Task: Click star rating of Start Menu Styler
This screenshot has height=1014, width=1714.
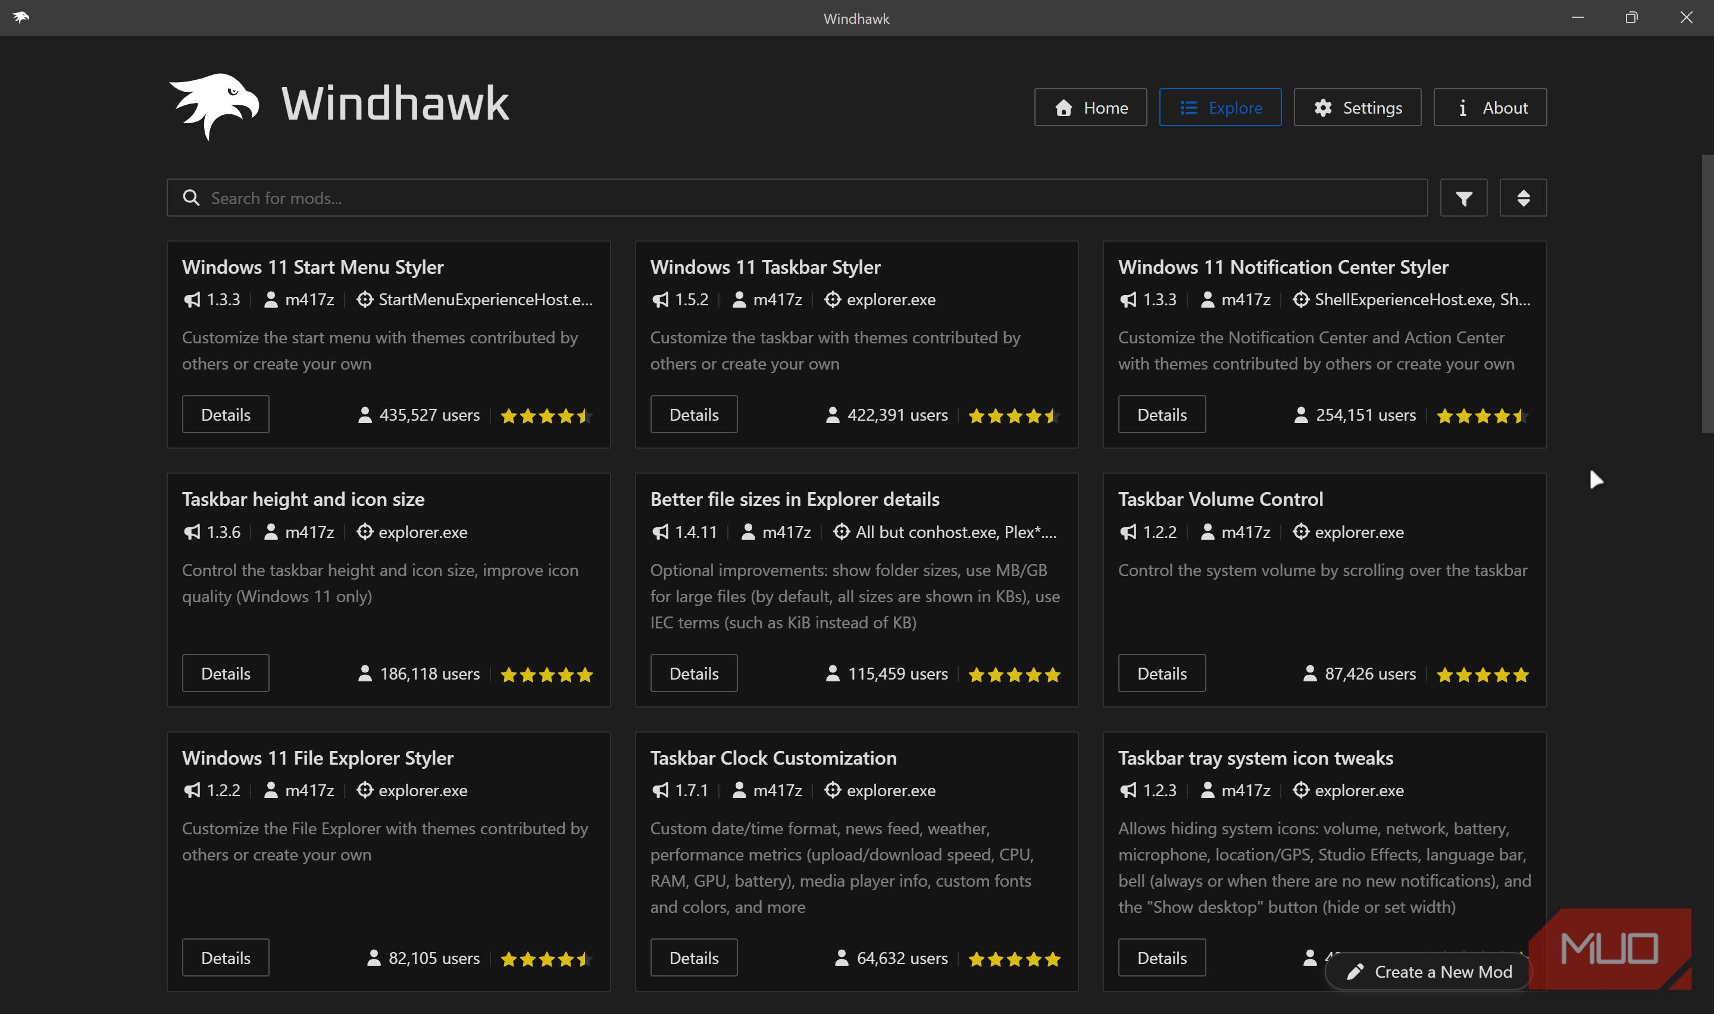Action: click(546, 415)
